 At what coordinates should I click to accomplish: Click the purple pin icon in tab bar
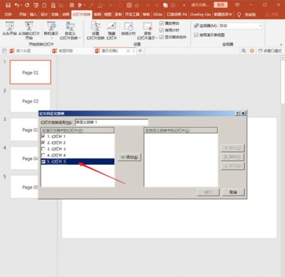click(244, 51)
